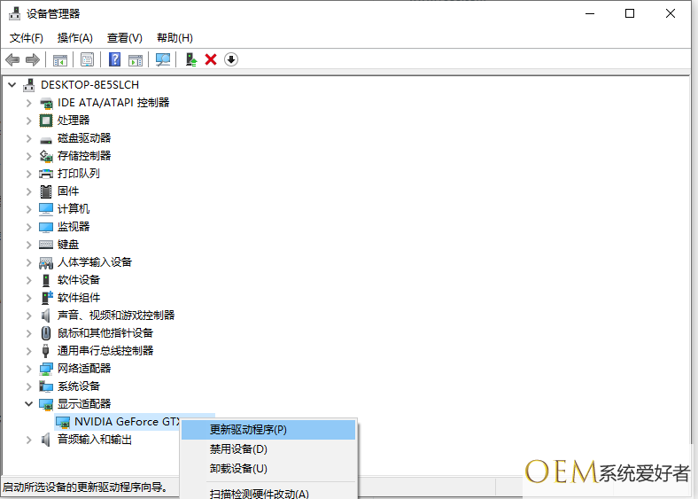Select the NVIDIA GeForce GTX device
The height and width of the screenshot is (499, 698).
point(126,422)
